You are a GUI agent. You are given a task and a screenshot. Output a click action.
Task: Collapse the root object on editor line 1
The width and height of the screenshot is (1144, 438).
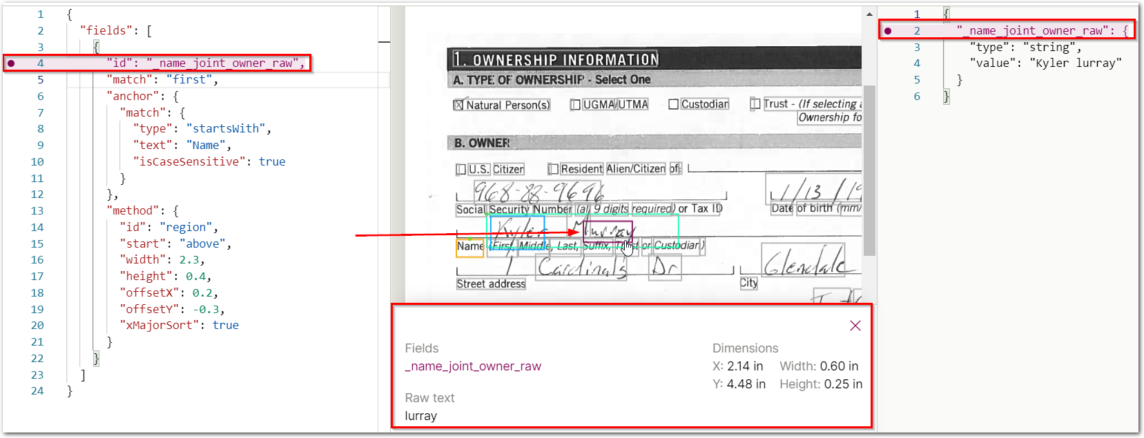[x=69, y=14]
